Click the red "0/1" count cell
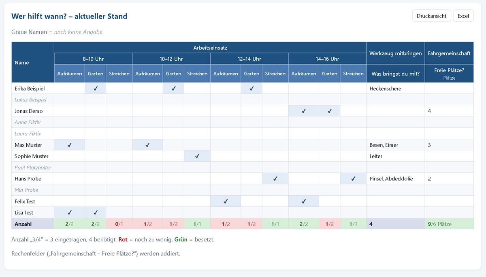 pos(119,224)
